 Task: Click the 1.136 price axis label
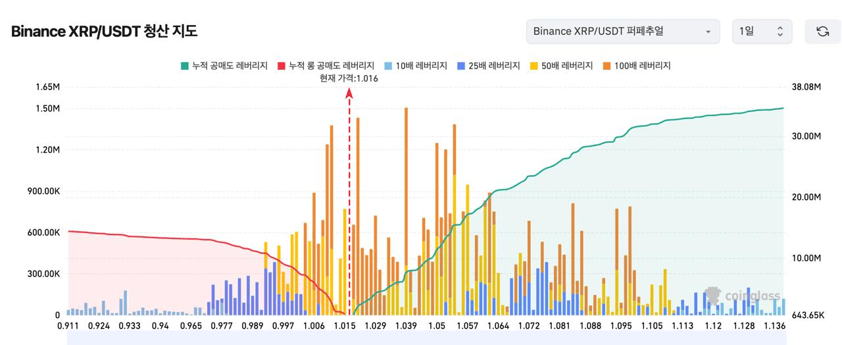point(774,325)
